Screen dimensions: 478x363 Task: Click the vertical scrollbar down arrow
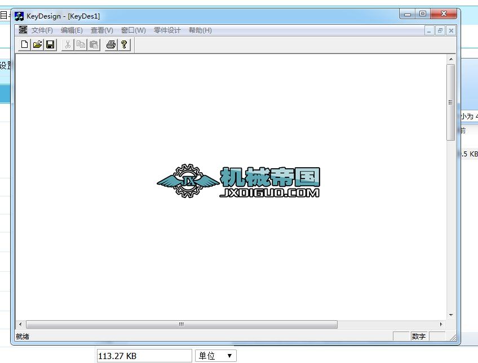(x=451, y=315)
